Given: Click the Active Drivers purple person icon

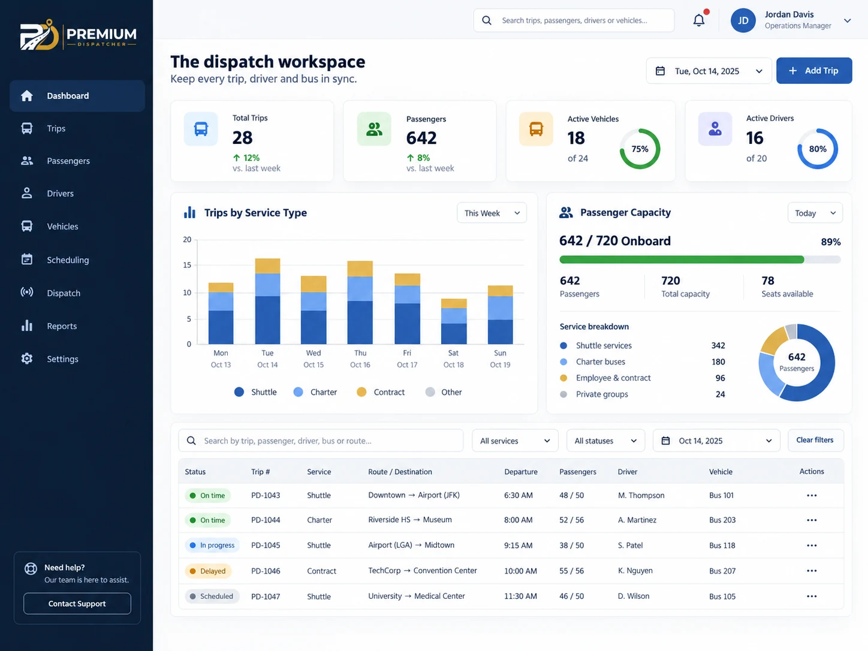Looking at the screenshot, I should click(x=715, y=129).
